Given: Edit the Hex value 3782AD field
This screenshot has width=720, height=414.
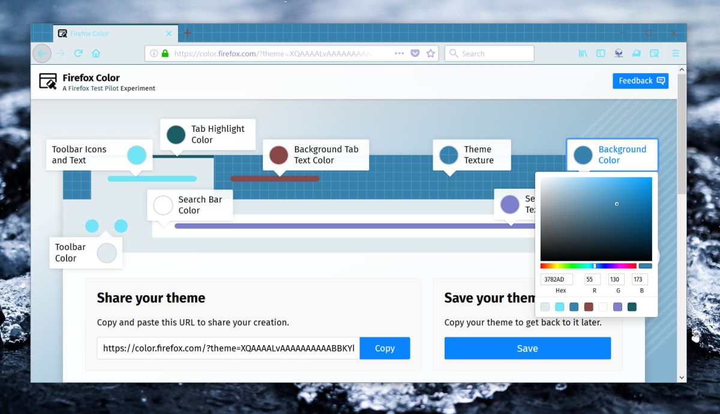Looking at the screenshot, I should click(557, 279).
